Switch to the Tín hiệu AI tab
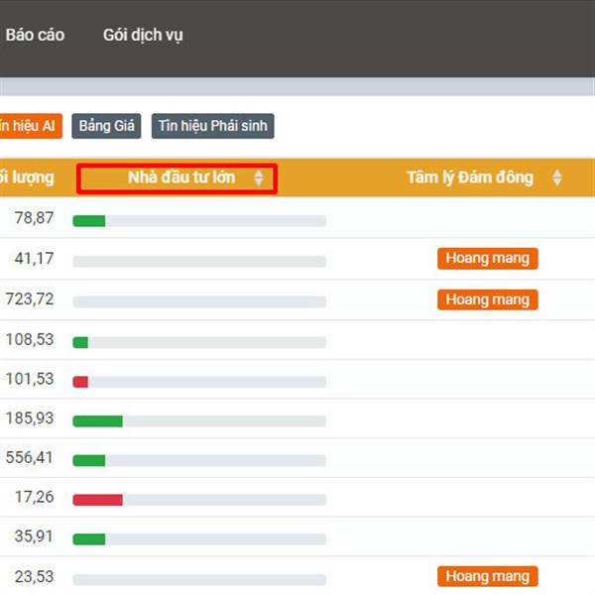The image size is (595, 595). [x=31, y=126]
